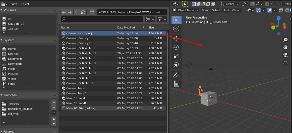This screenshot has width=292, height=133.
Task: Select the Measure tool
Action: pos(176,84)
